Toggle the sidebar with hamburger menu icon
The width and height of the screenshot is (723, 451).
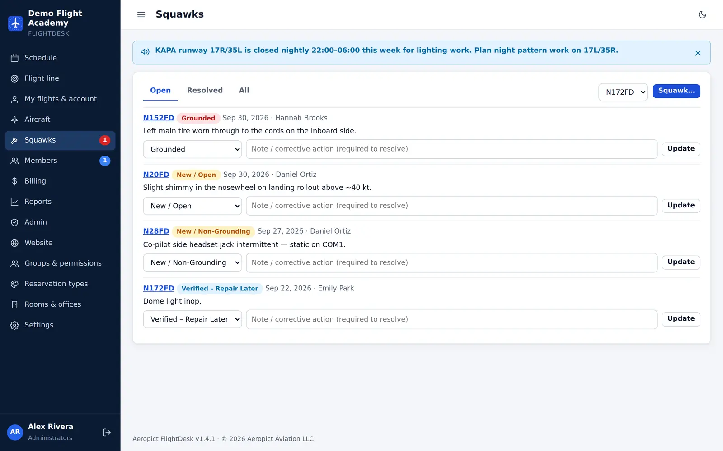coord(141,14)
